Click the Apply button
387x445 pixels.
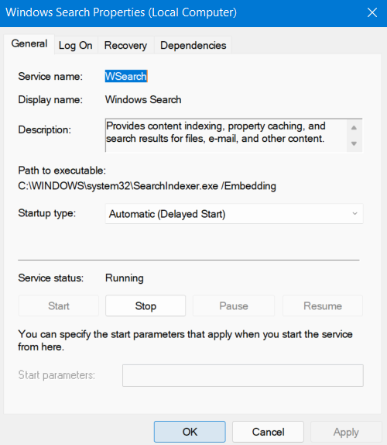coord(346,432)
